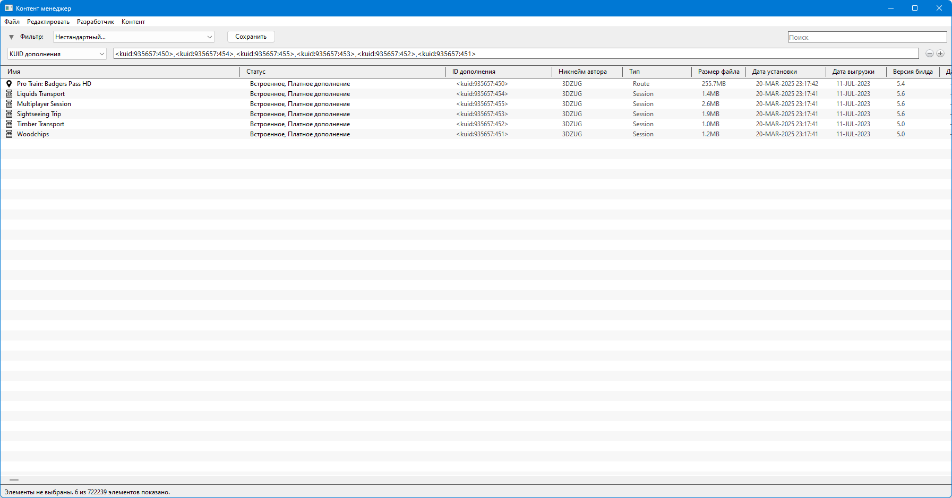952x498 pixels.
Task: Collapse the filter panel triangle
Action: [11, 37]
